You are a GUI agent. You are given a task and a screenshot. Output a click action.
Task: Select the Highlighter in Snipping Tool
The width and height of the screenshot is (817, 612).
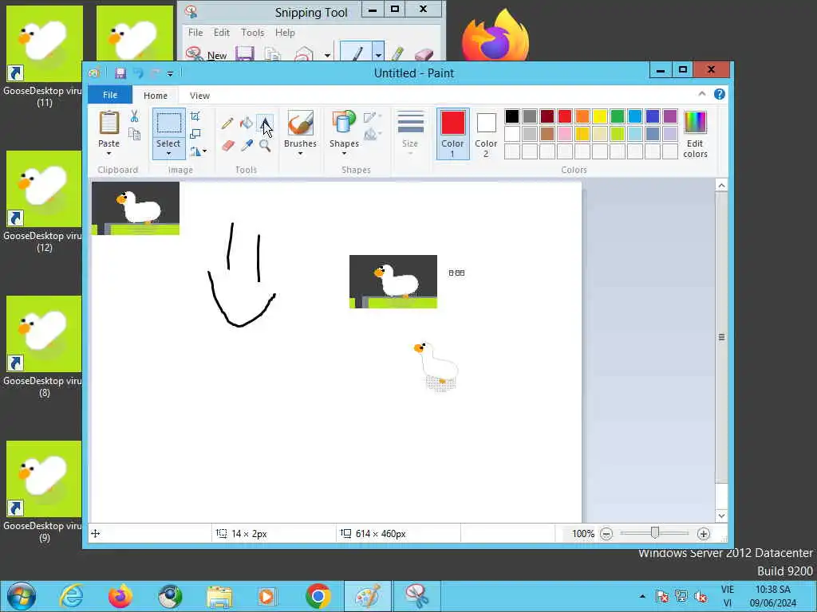pos(397,54)
